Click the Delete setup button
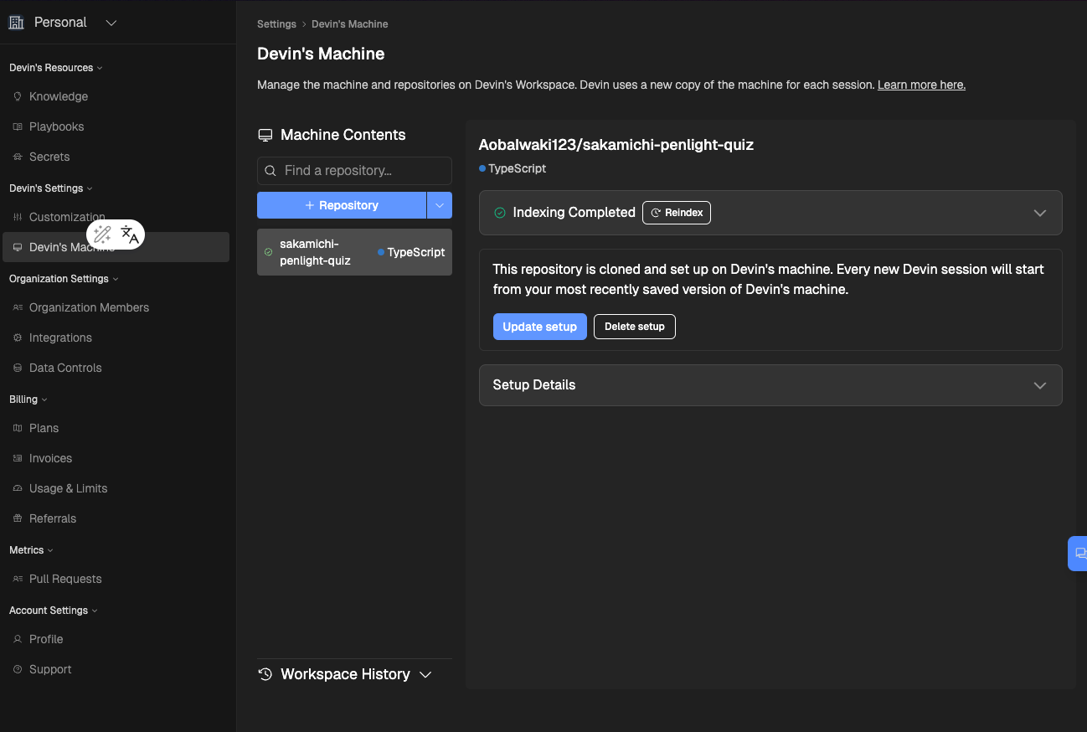The height and width of the screenshot is (732, 1087). (635, 327)
